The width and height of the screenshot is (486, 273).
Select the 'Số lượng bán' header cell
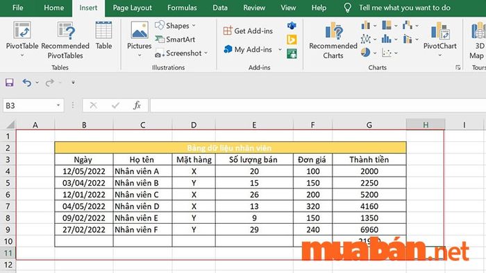tap(254, 159)
